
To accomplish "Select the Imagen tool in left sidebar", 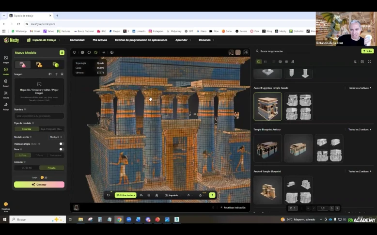I will coord(6,59).
